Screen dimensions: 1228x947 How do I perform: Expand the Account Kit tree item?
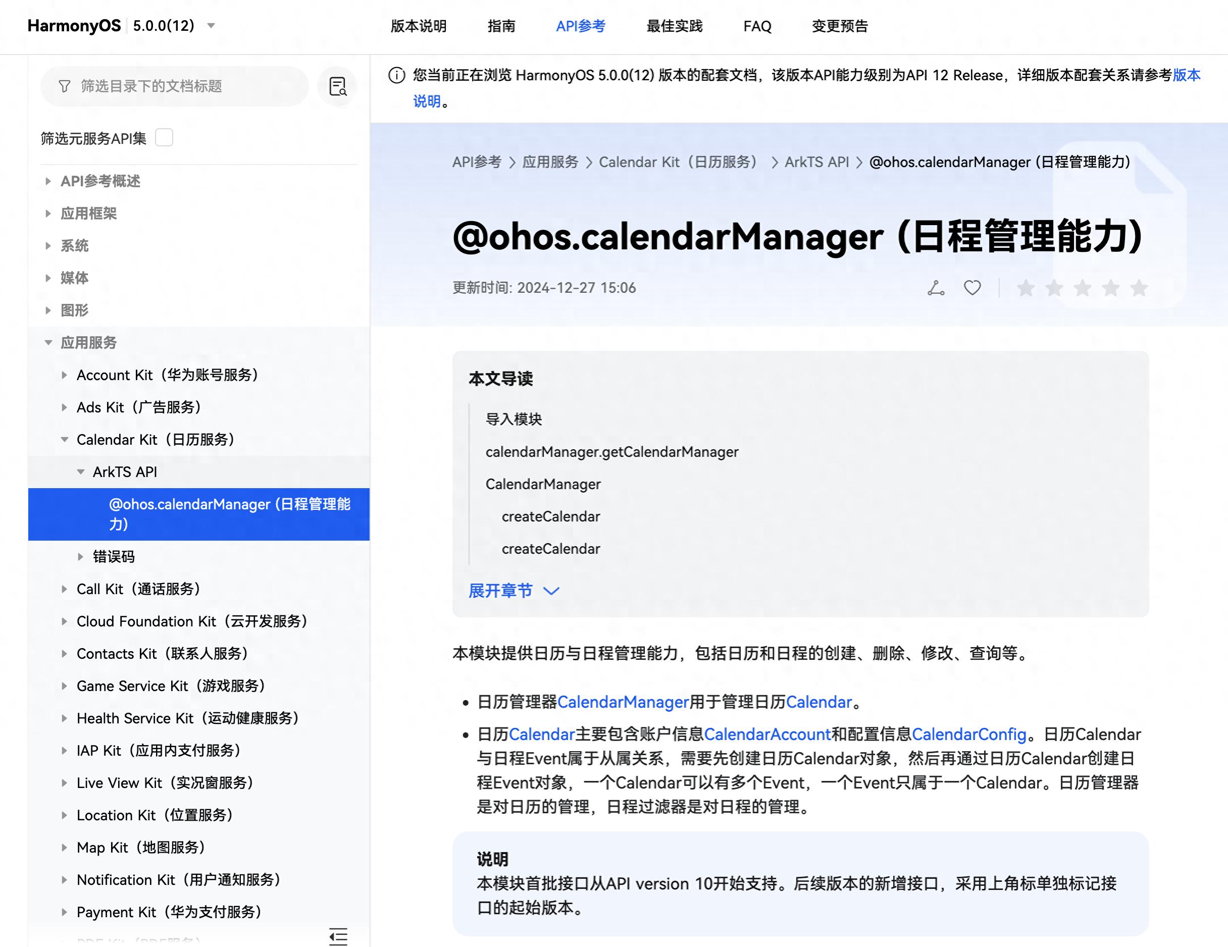(x=64, y=375)
